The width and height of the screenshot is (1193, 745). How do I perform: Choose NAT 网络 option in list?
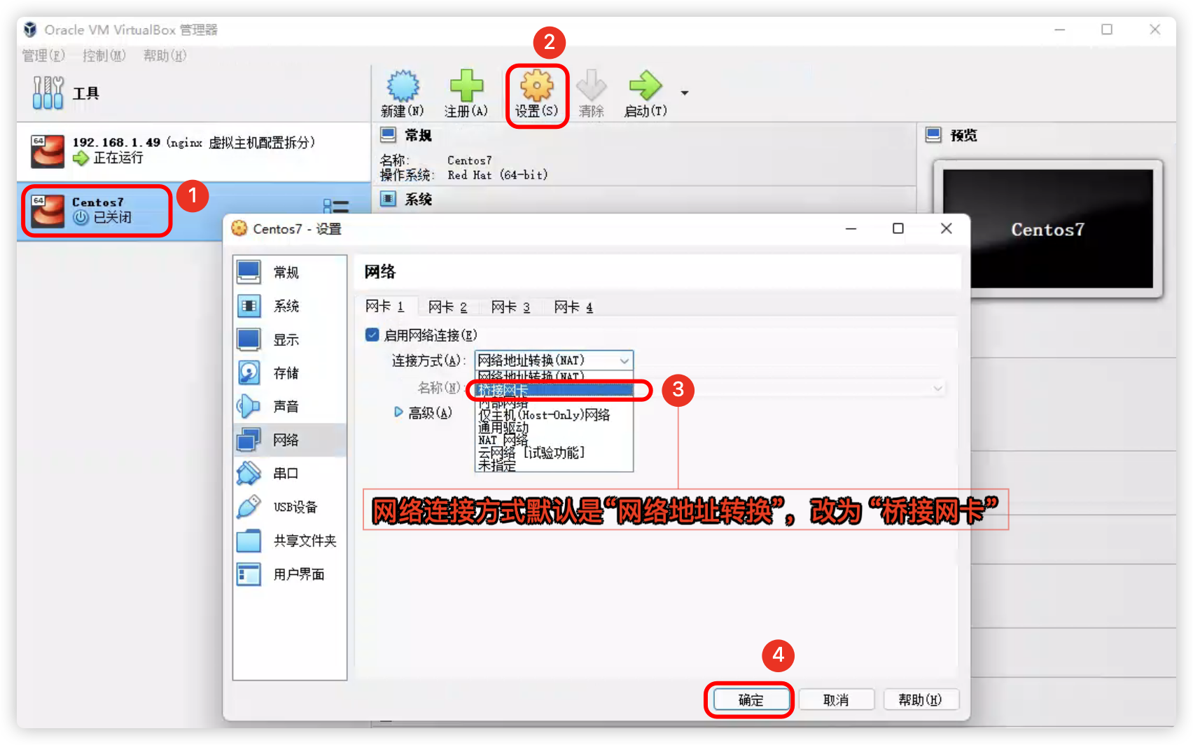(554, 440)
